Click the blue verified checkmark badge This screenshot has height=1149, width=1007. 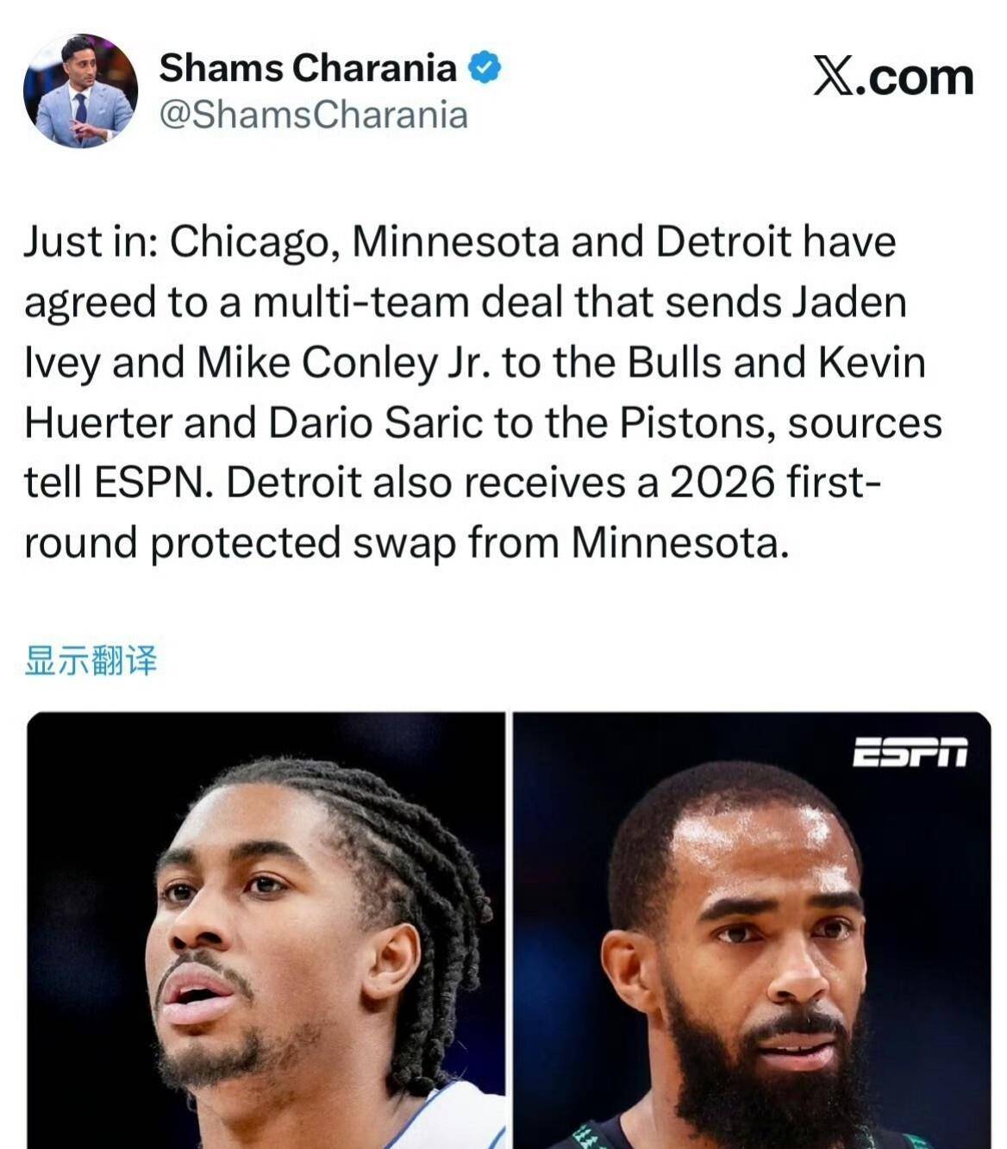click(x=485, y=68)
